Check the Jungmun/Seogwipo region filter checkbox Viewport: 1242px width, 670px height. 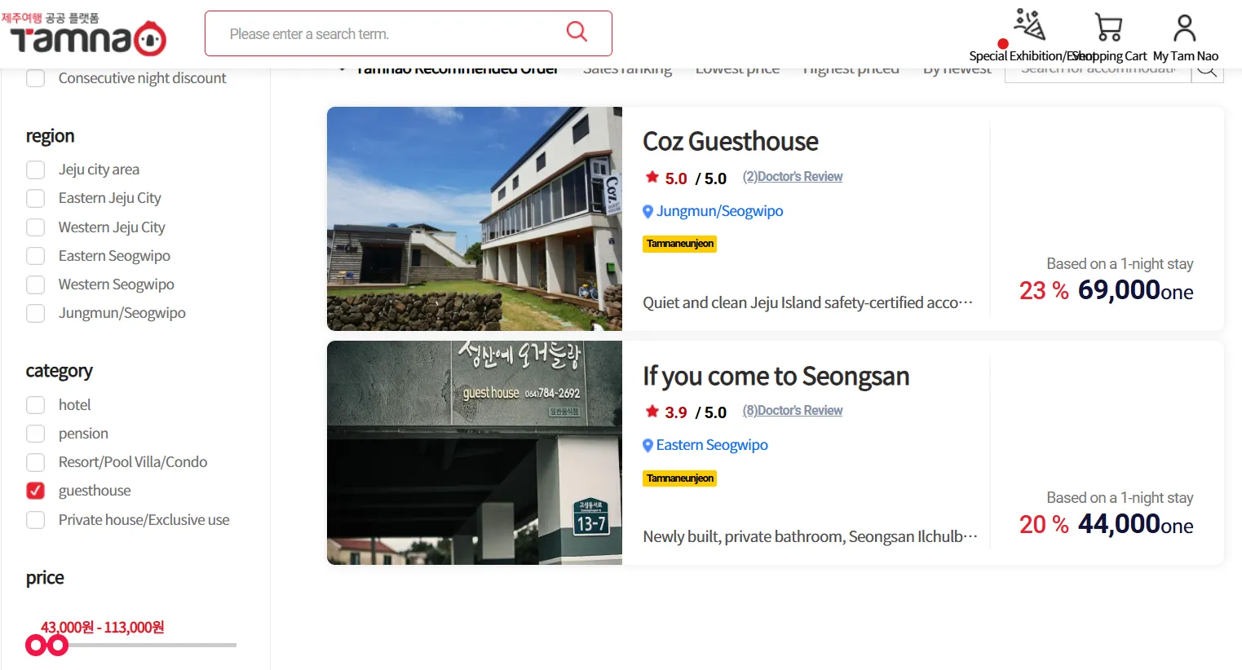[36, 313]
